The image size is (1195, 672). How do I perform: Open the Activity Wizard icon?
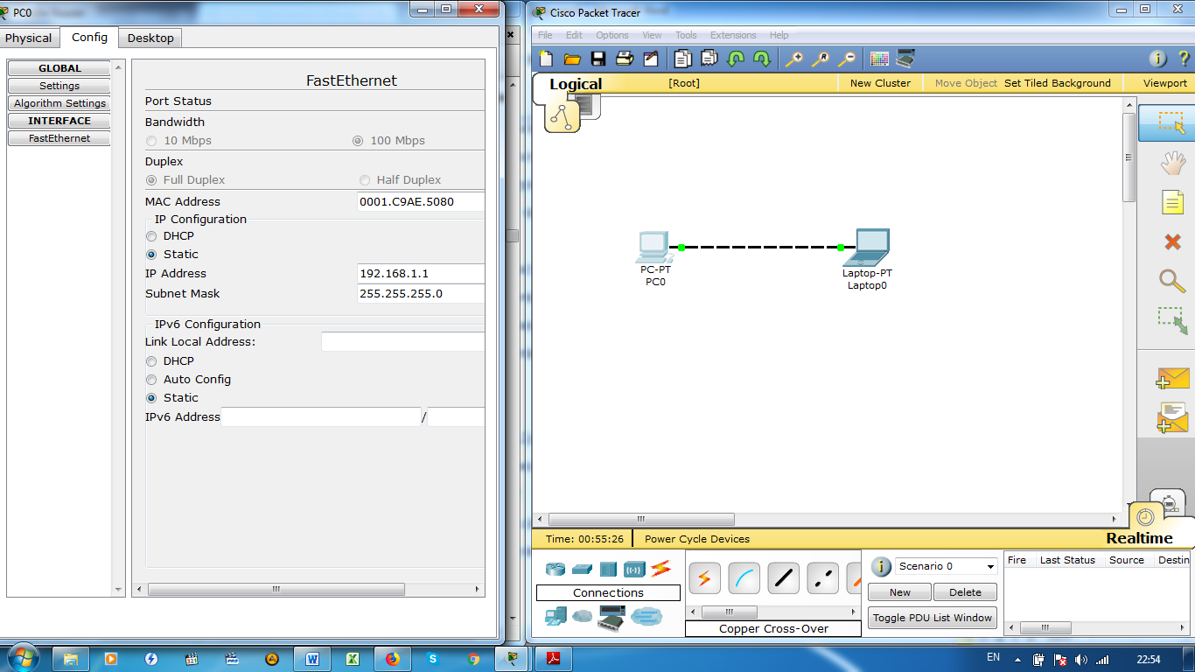tap(650, 59)
